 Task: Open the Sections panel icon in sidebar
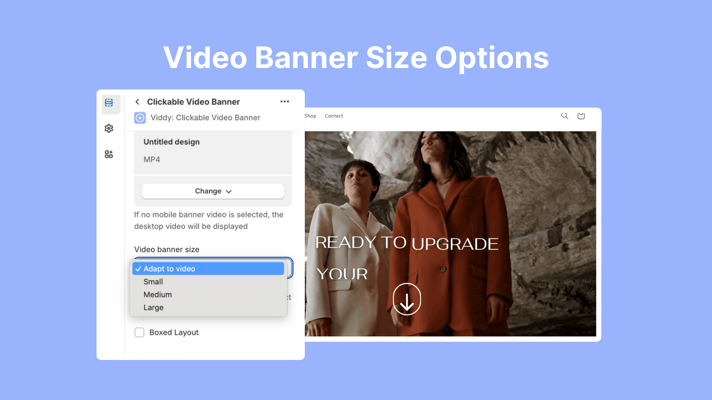(x=109, y=103)
